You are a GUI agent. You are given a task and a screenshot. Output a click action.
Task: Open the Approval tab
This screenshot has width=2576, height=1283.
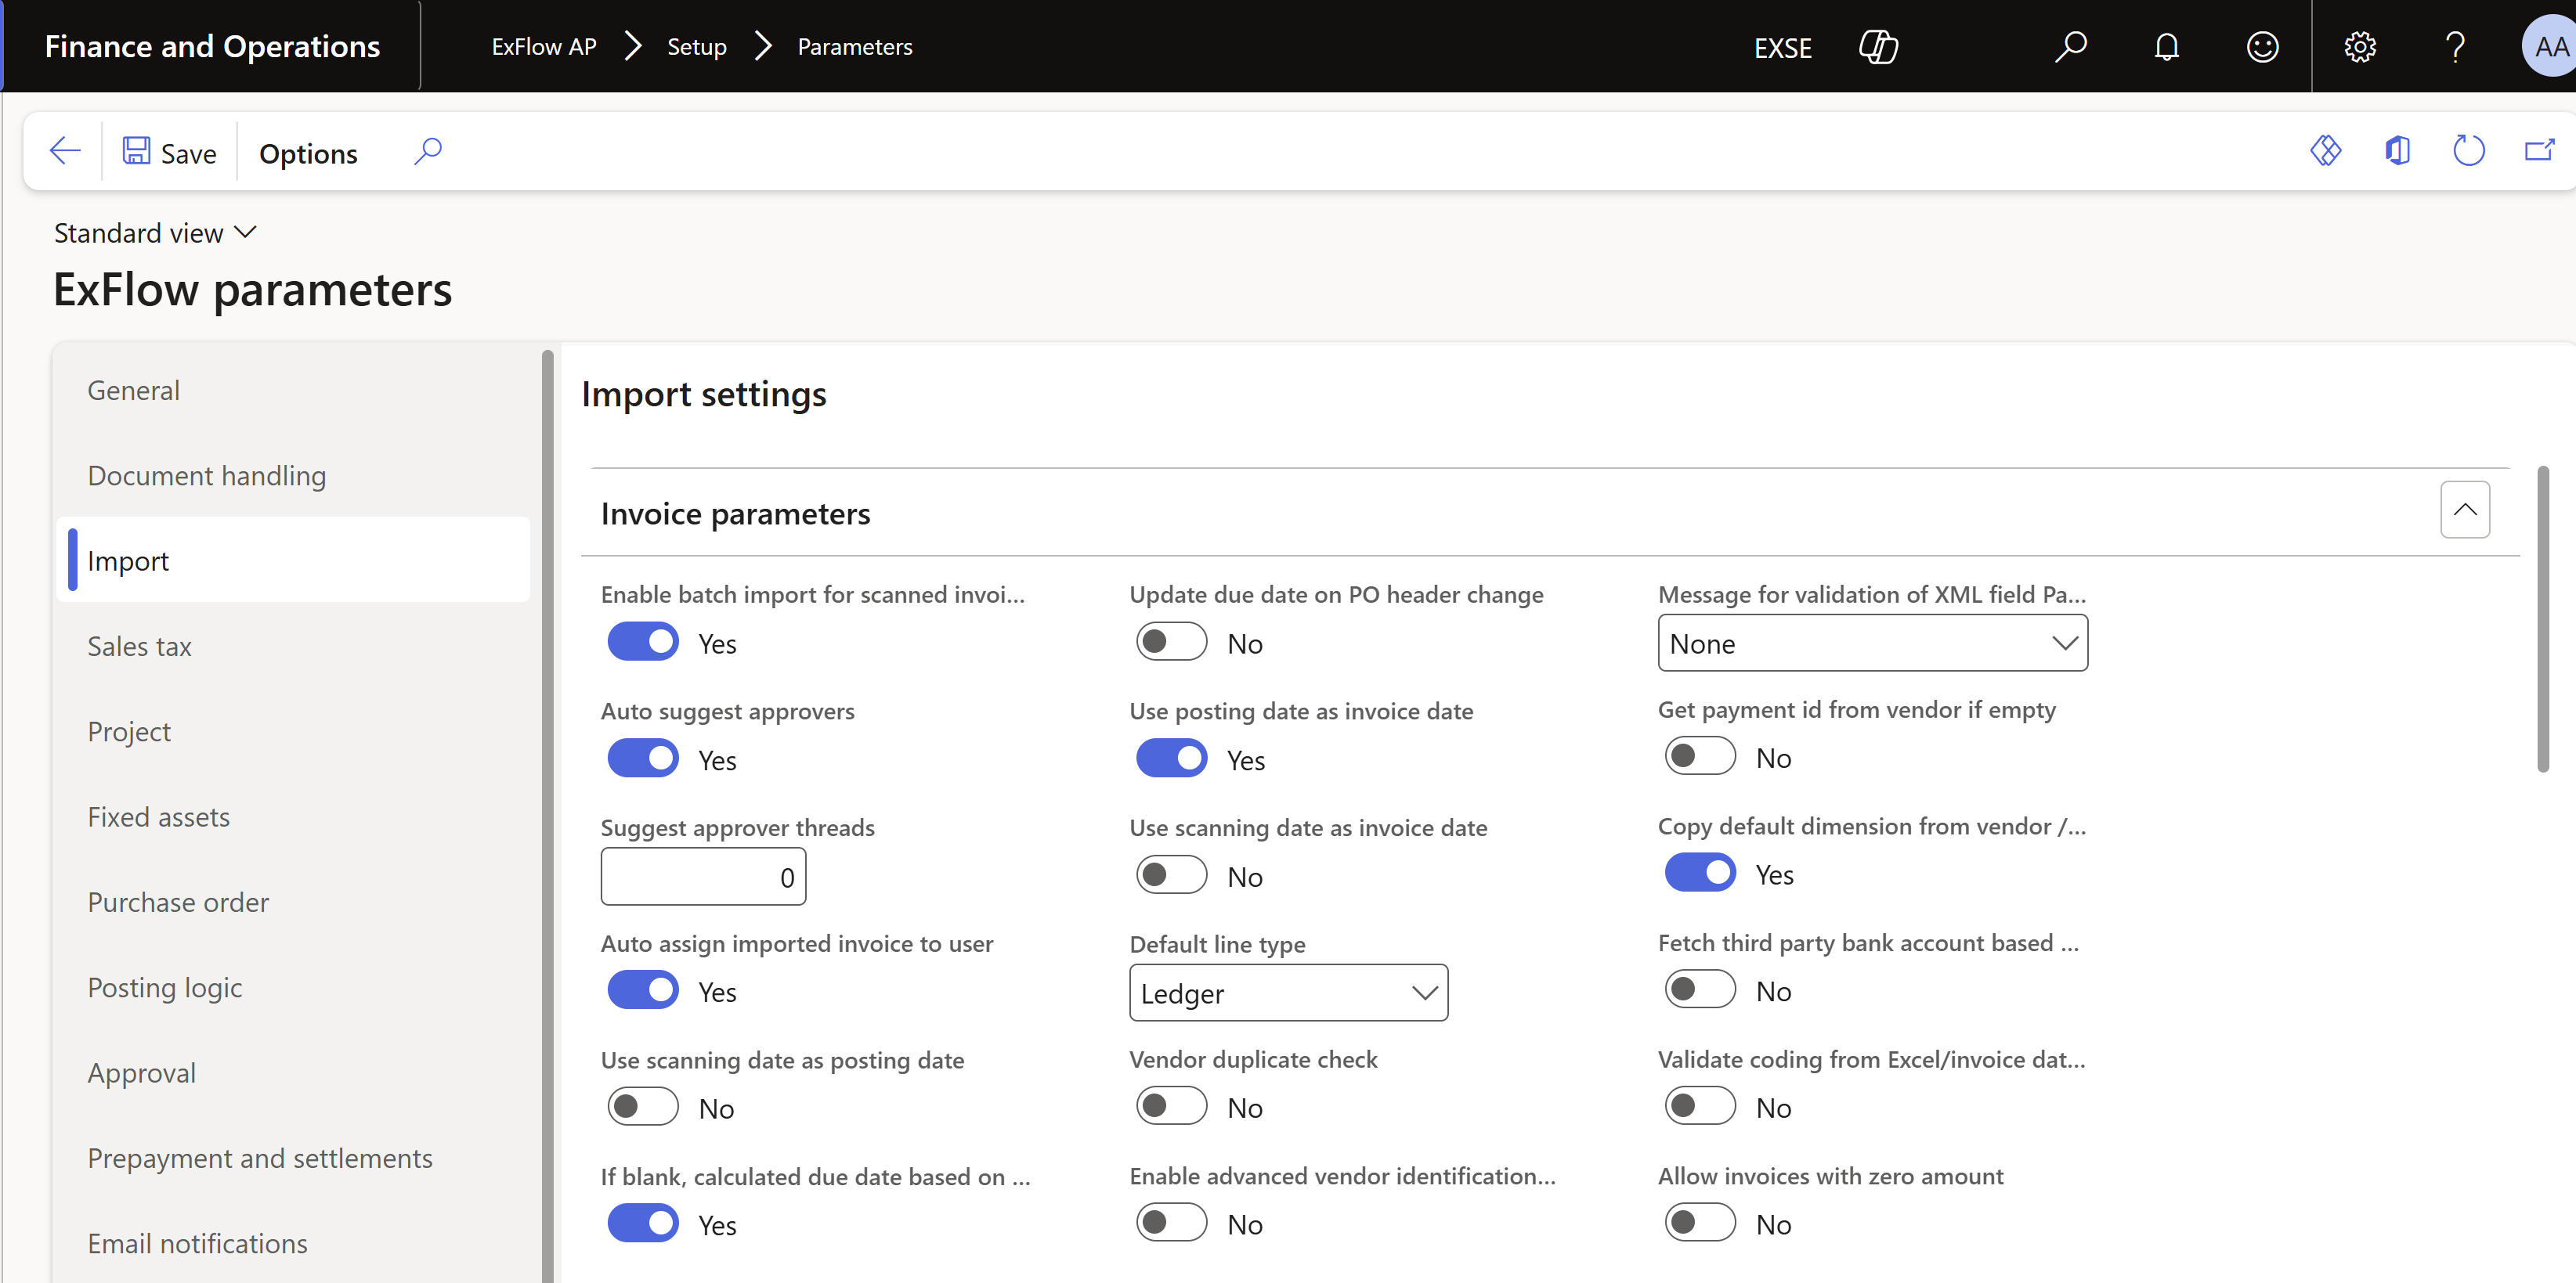pyautogui.click(x=294, y=1073)
